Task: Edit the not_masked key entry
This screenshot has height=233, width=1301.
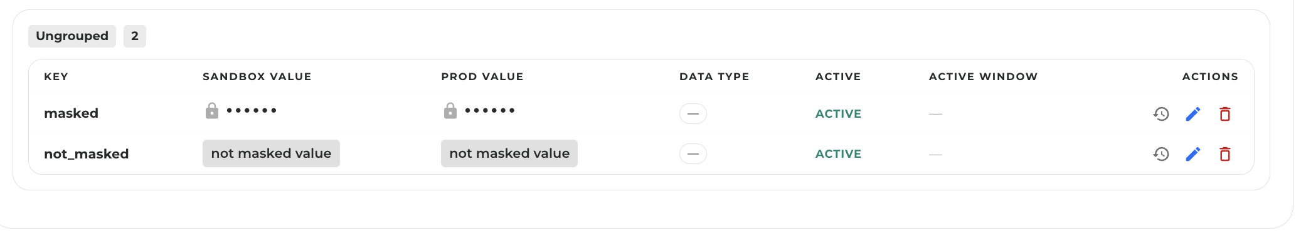Action: coord(1193,154)
